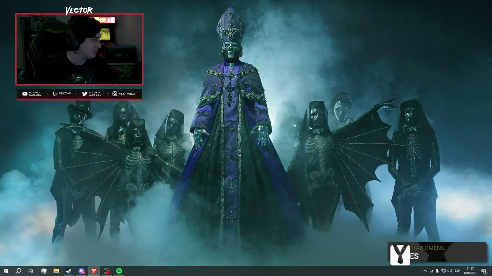Open taskbar Search magnifier
This screenshot has height=276, width=492.
coord(18,271)
